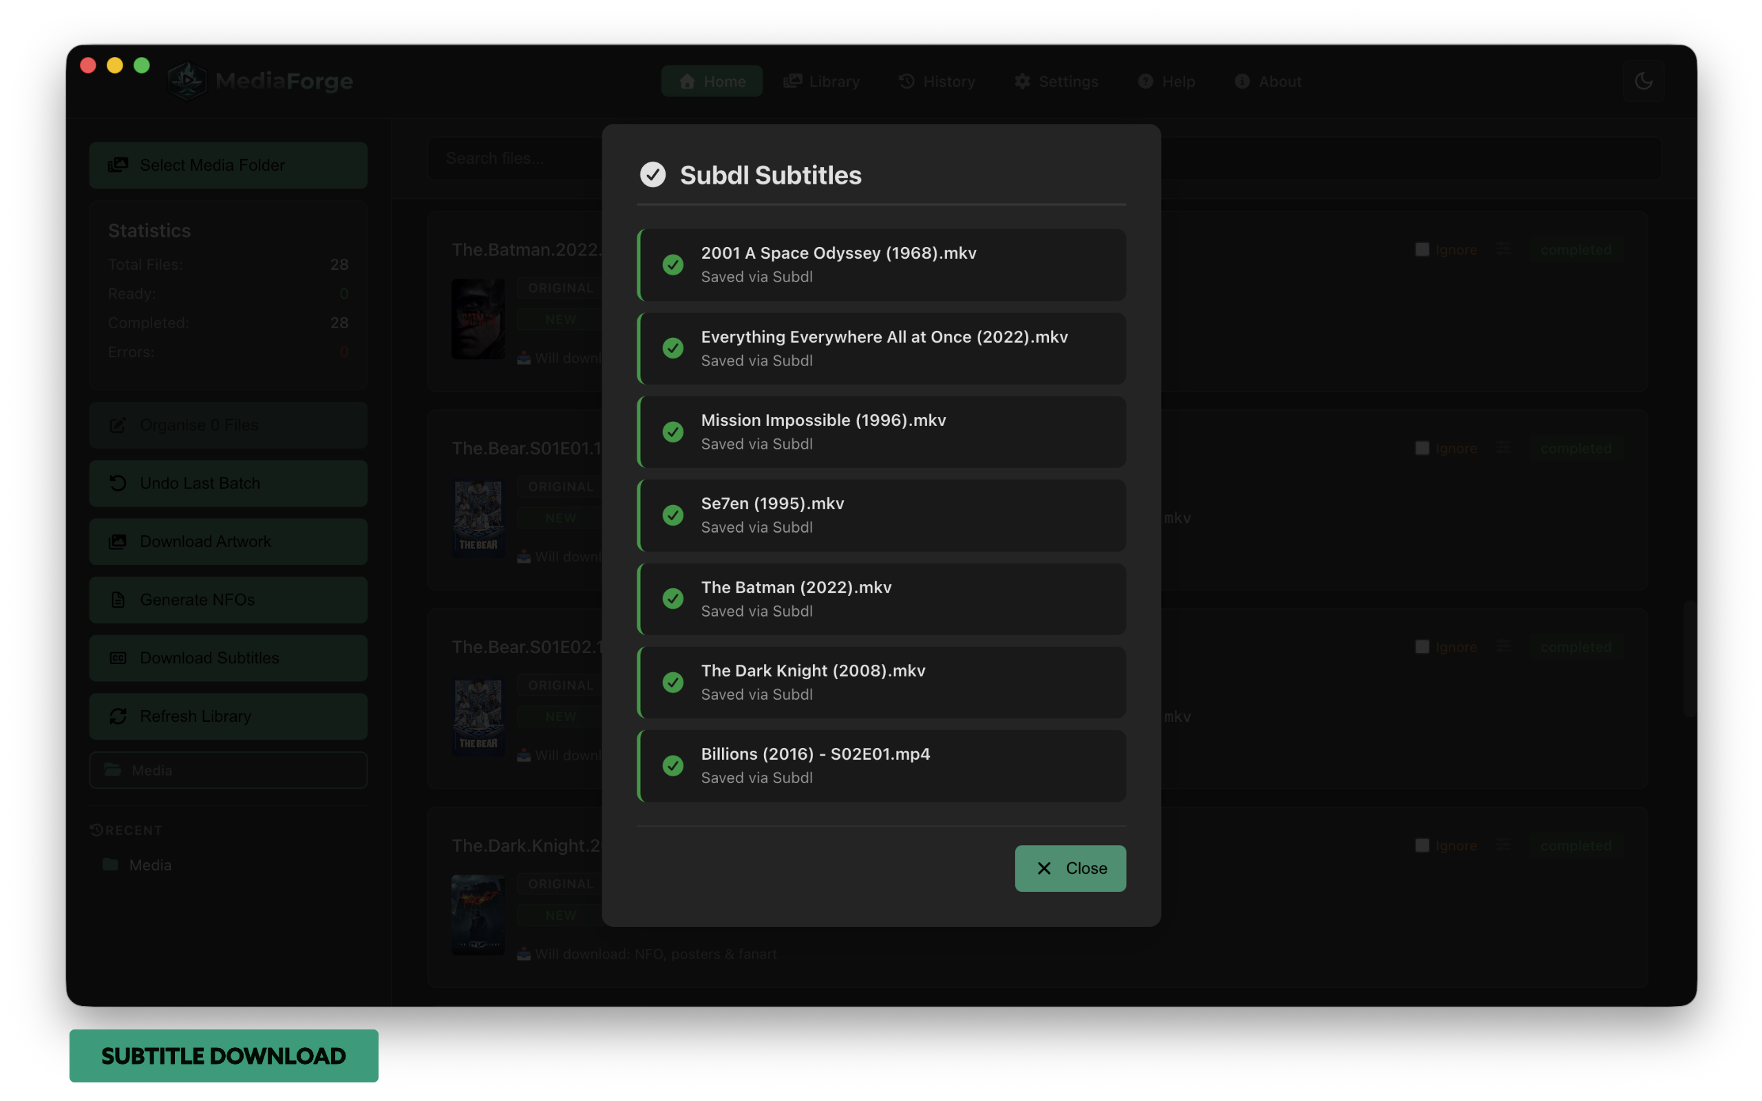The width and height of the screenshot is (1762, 1101).
Task: Click the checkmark icon beside Subdl Subtitles title
Action: point(652,175)
